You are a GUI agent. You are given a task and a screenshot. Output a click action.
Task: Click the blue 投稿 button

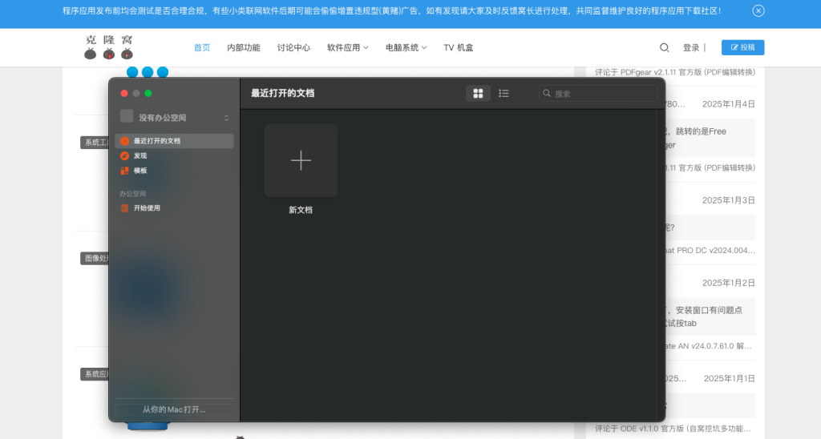742,47
